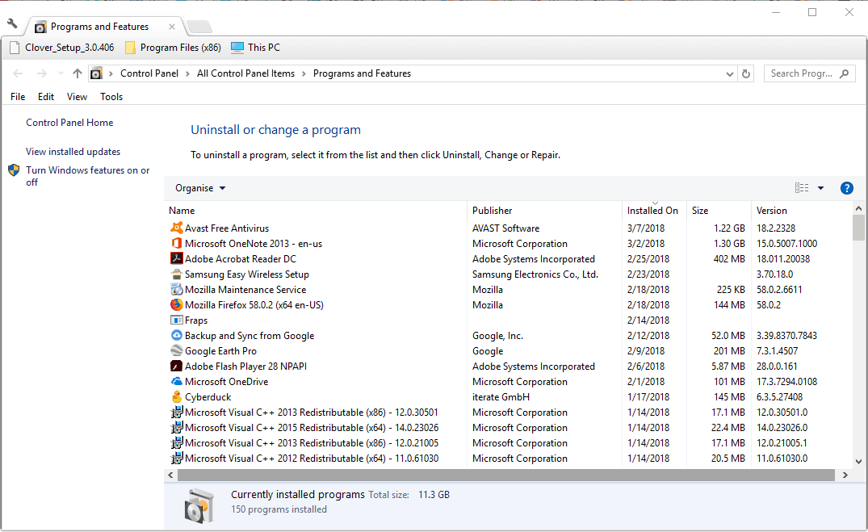Select the Mozilla Maintenance Service icon
Screen dimensions: 868x532
(177, 290)
